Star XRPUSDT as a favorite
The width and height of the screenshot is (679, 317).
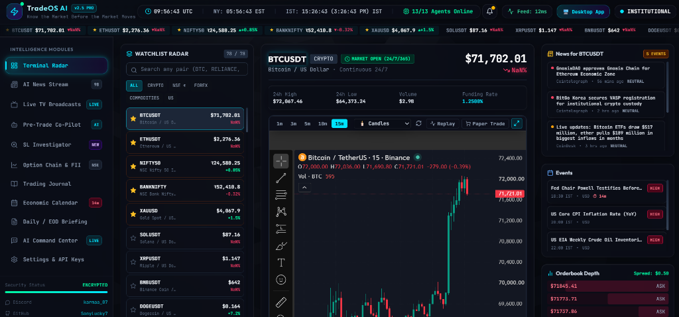tap(133, 261)
